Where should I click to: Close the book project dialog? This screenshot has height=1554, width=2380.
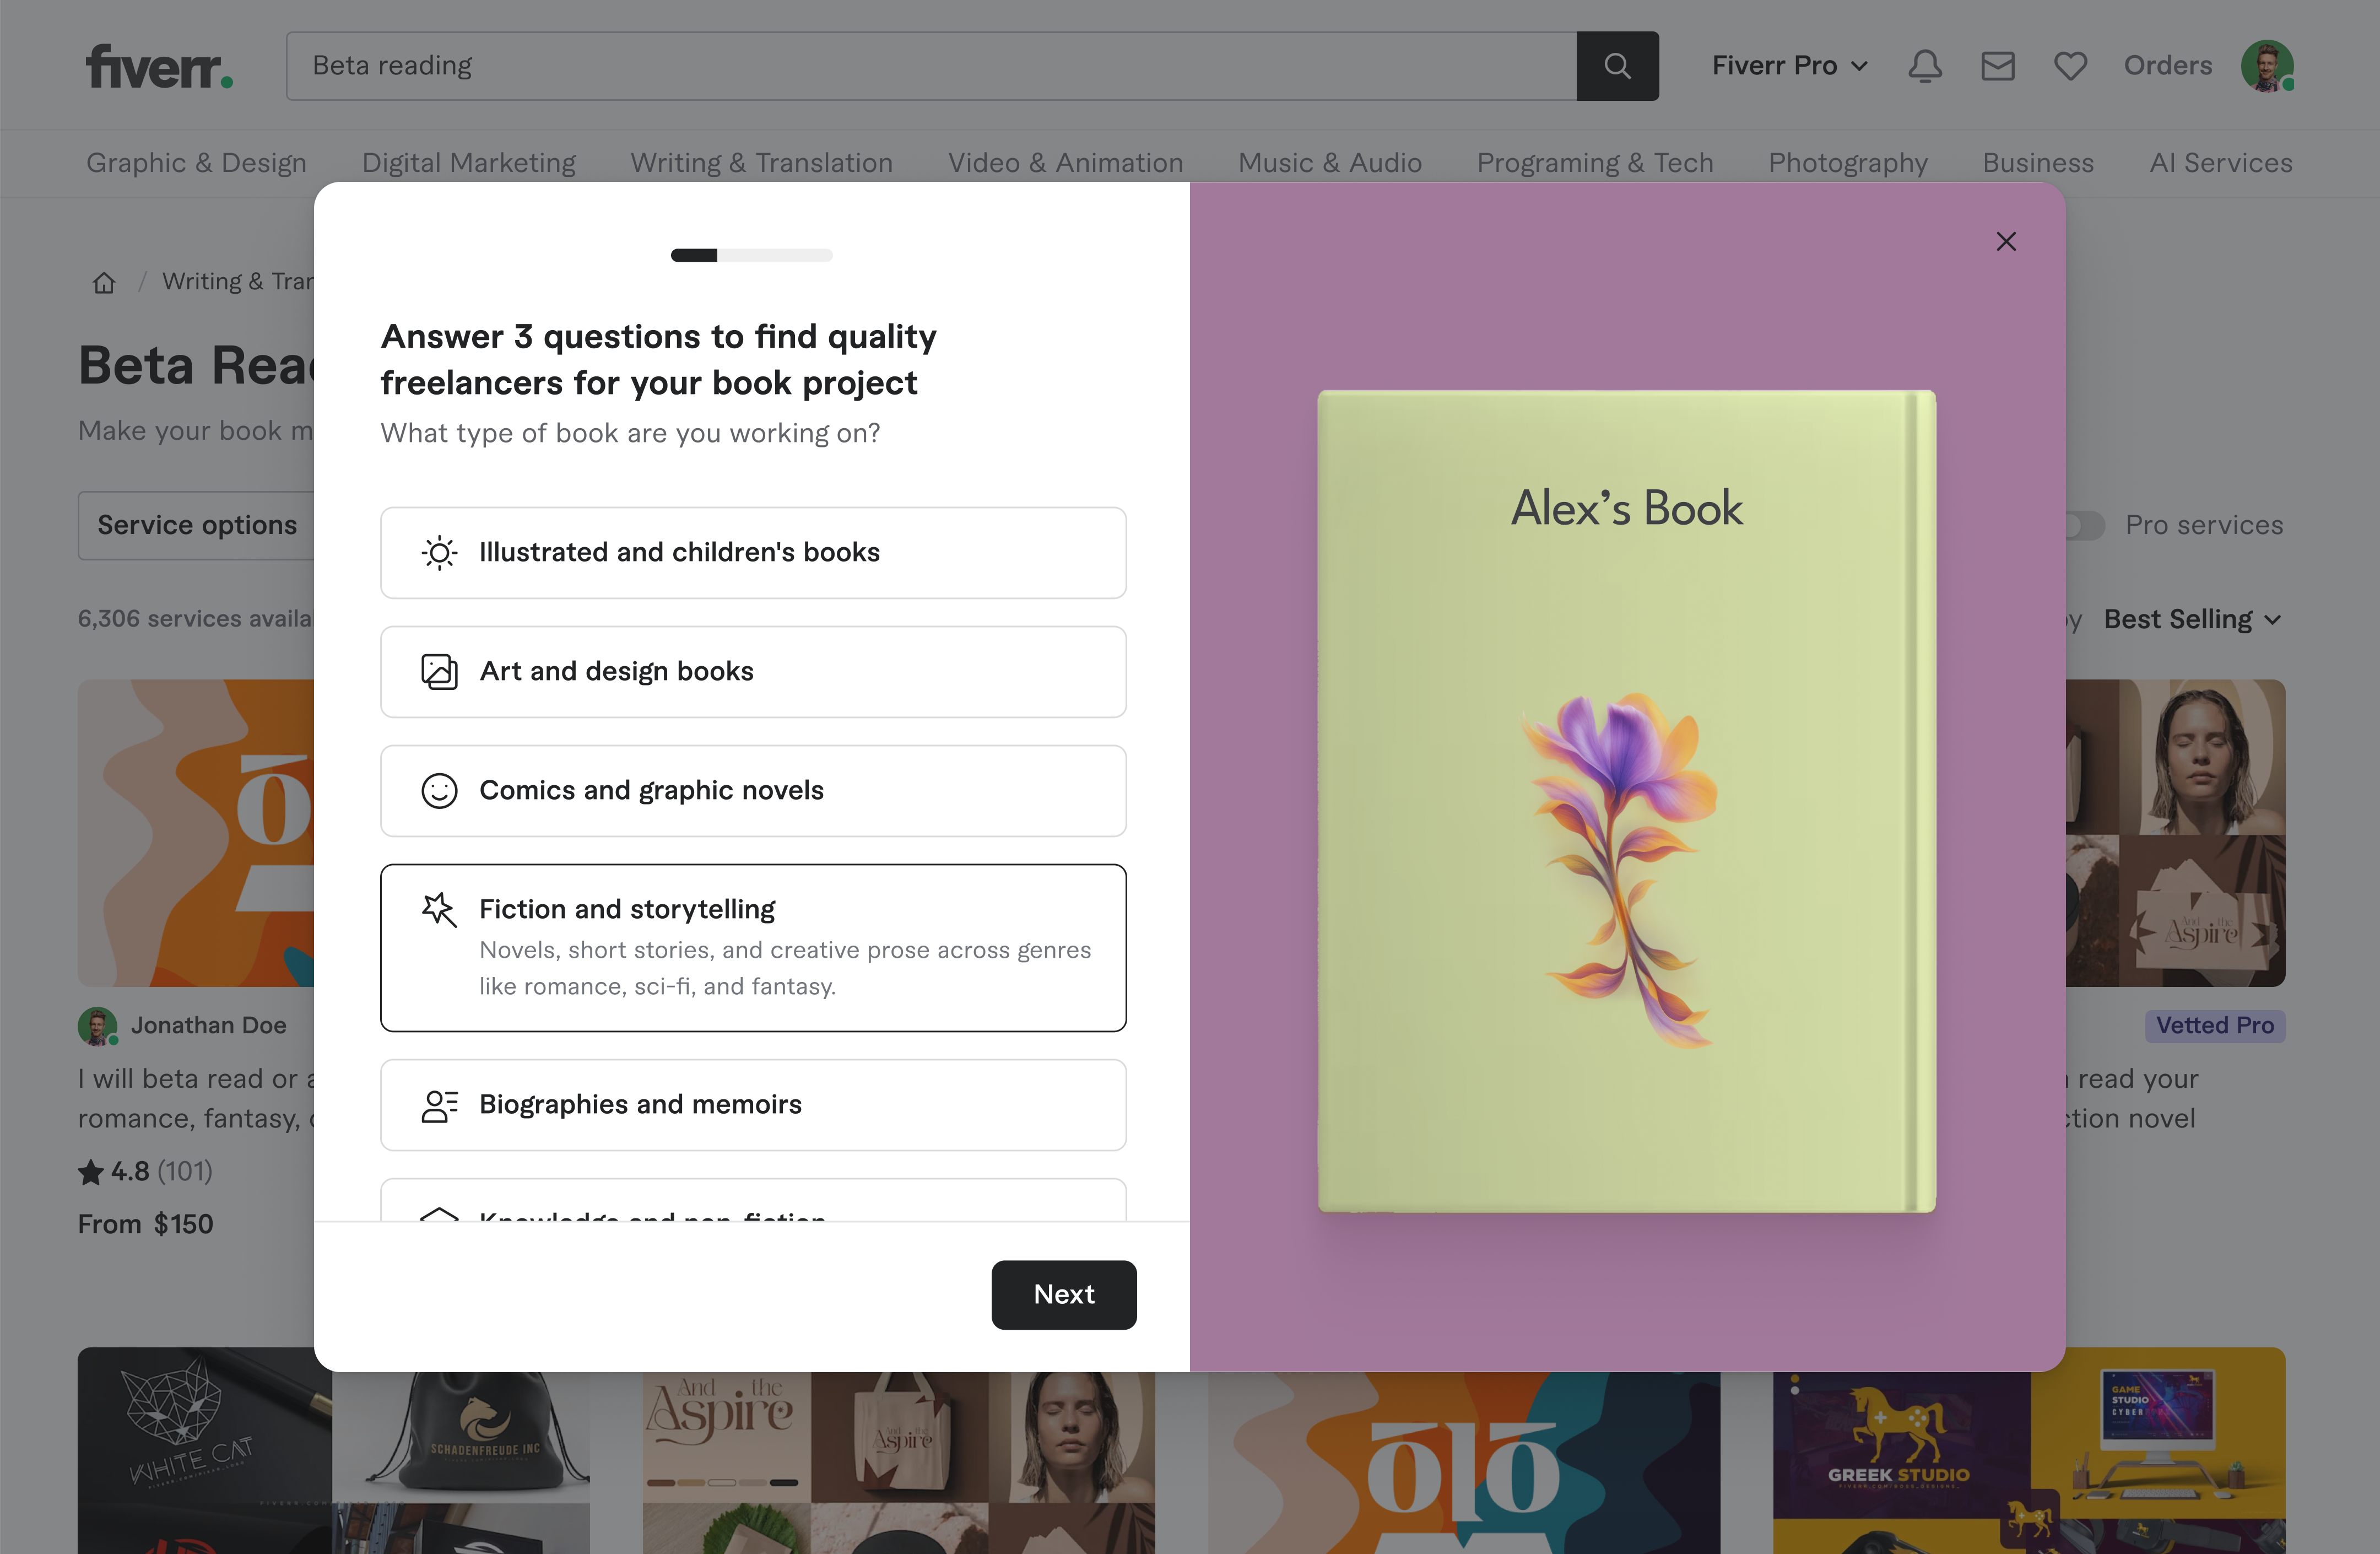(x=2005, y=241)
